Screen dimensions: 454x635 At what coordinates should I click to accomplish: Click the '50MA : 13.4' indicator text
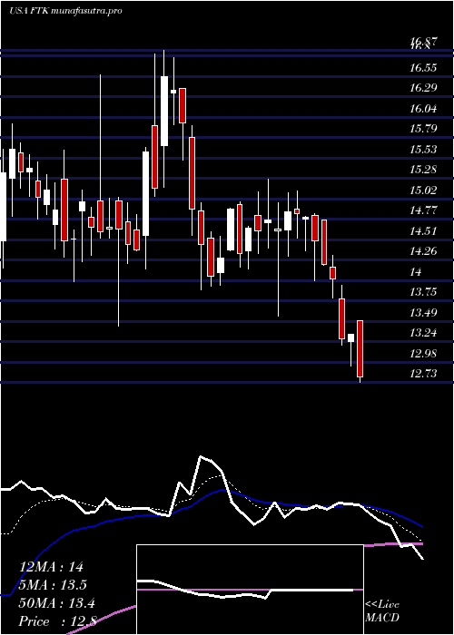56,603
